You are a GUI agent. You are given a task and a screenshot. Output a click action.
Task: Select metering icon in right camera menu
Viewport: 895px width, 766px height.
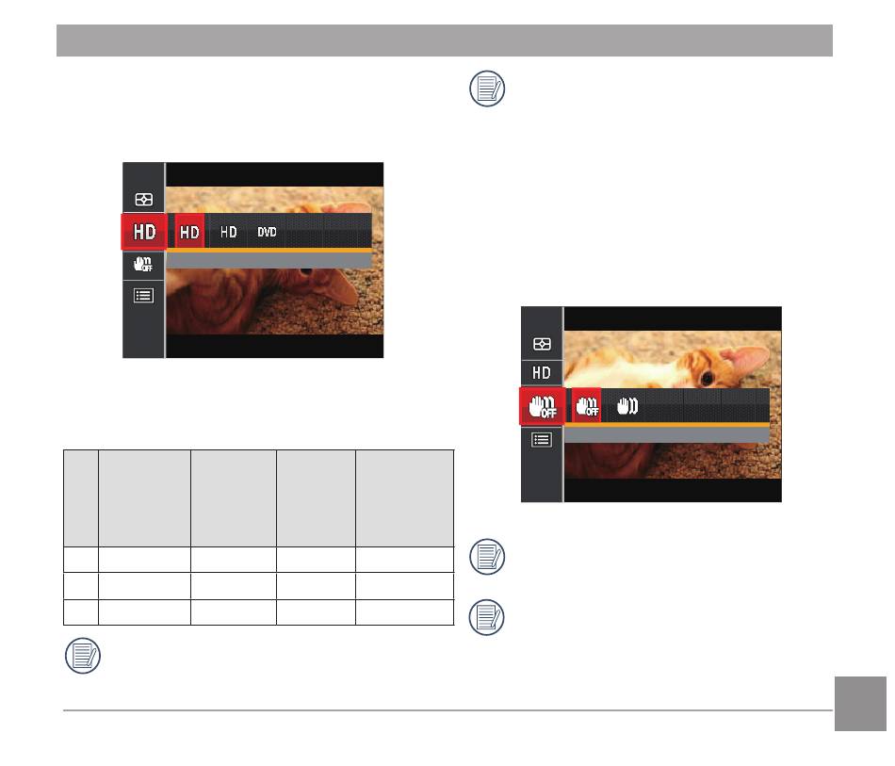(542, 344)
